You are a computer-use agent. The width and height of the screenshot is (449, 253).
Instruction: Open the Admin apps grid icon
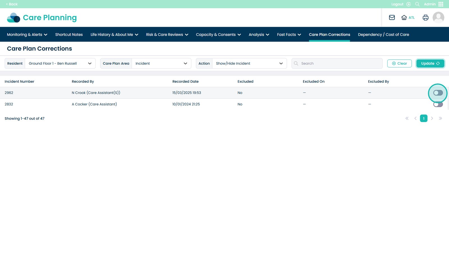coord(441,4)
